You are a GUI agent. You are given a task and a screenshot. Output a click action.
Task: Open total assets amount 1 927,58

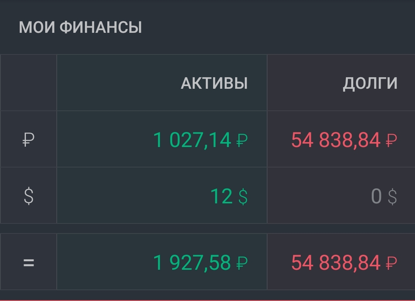coord(192,263)
